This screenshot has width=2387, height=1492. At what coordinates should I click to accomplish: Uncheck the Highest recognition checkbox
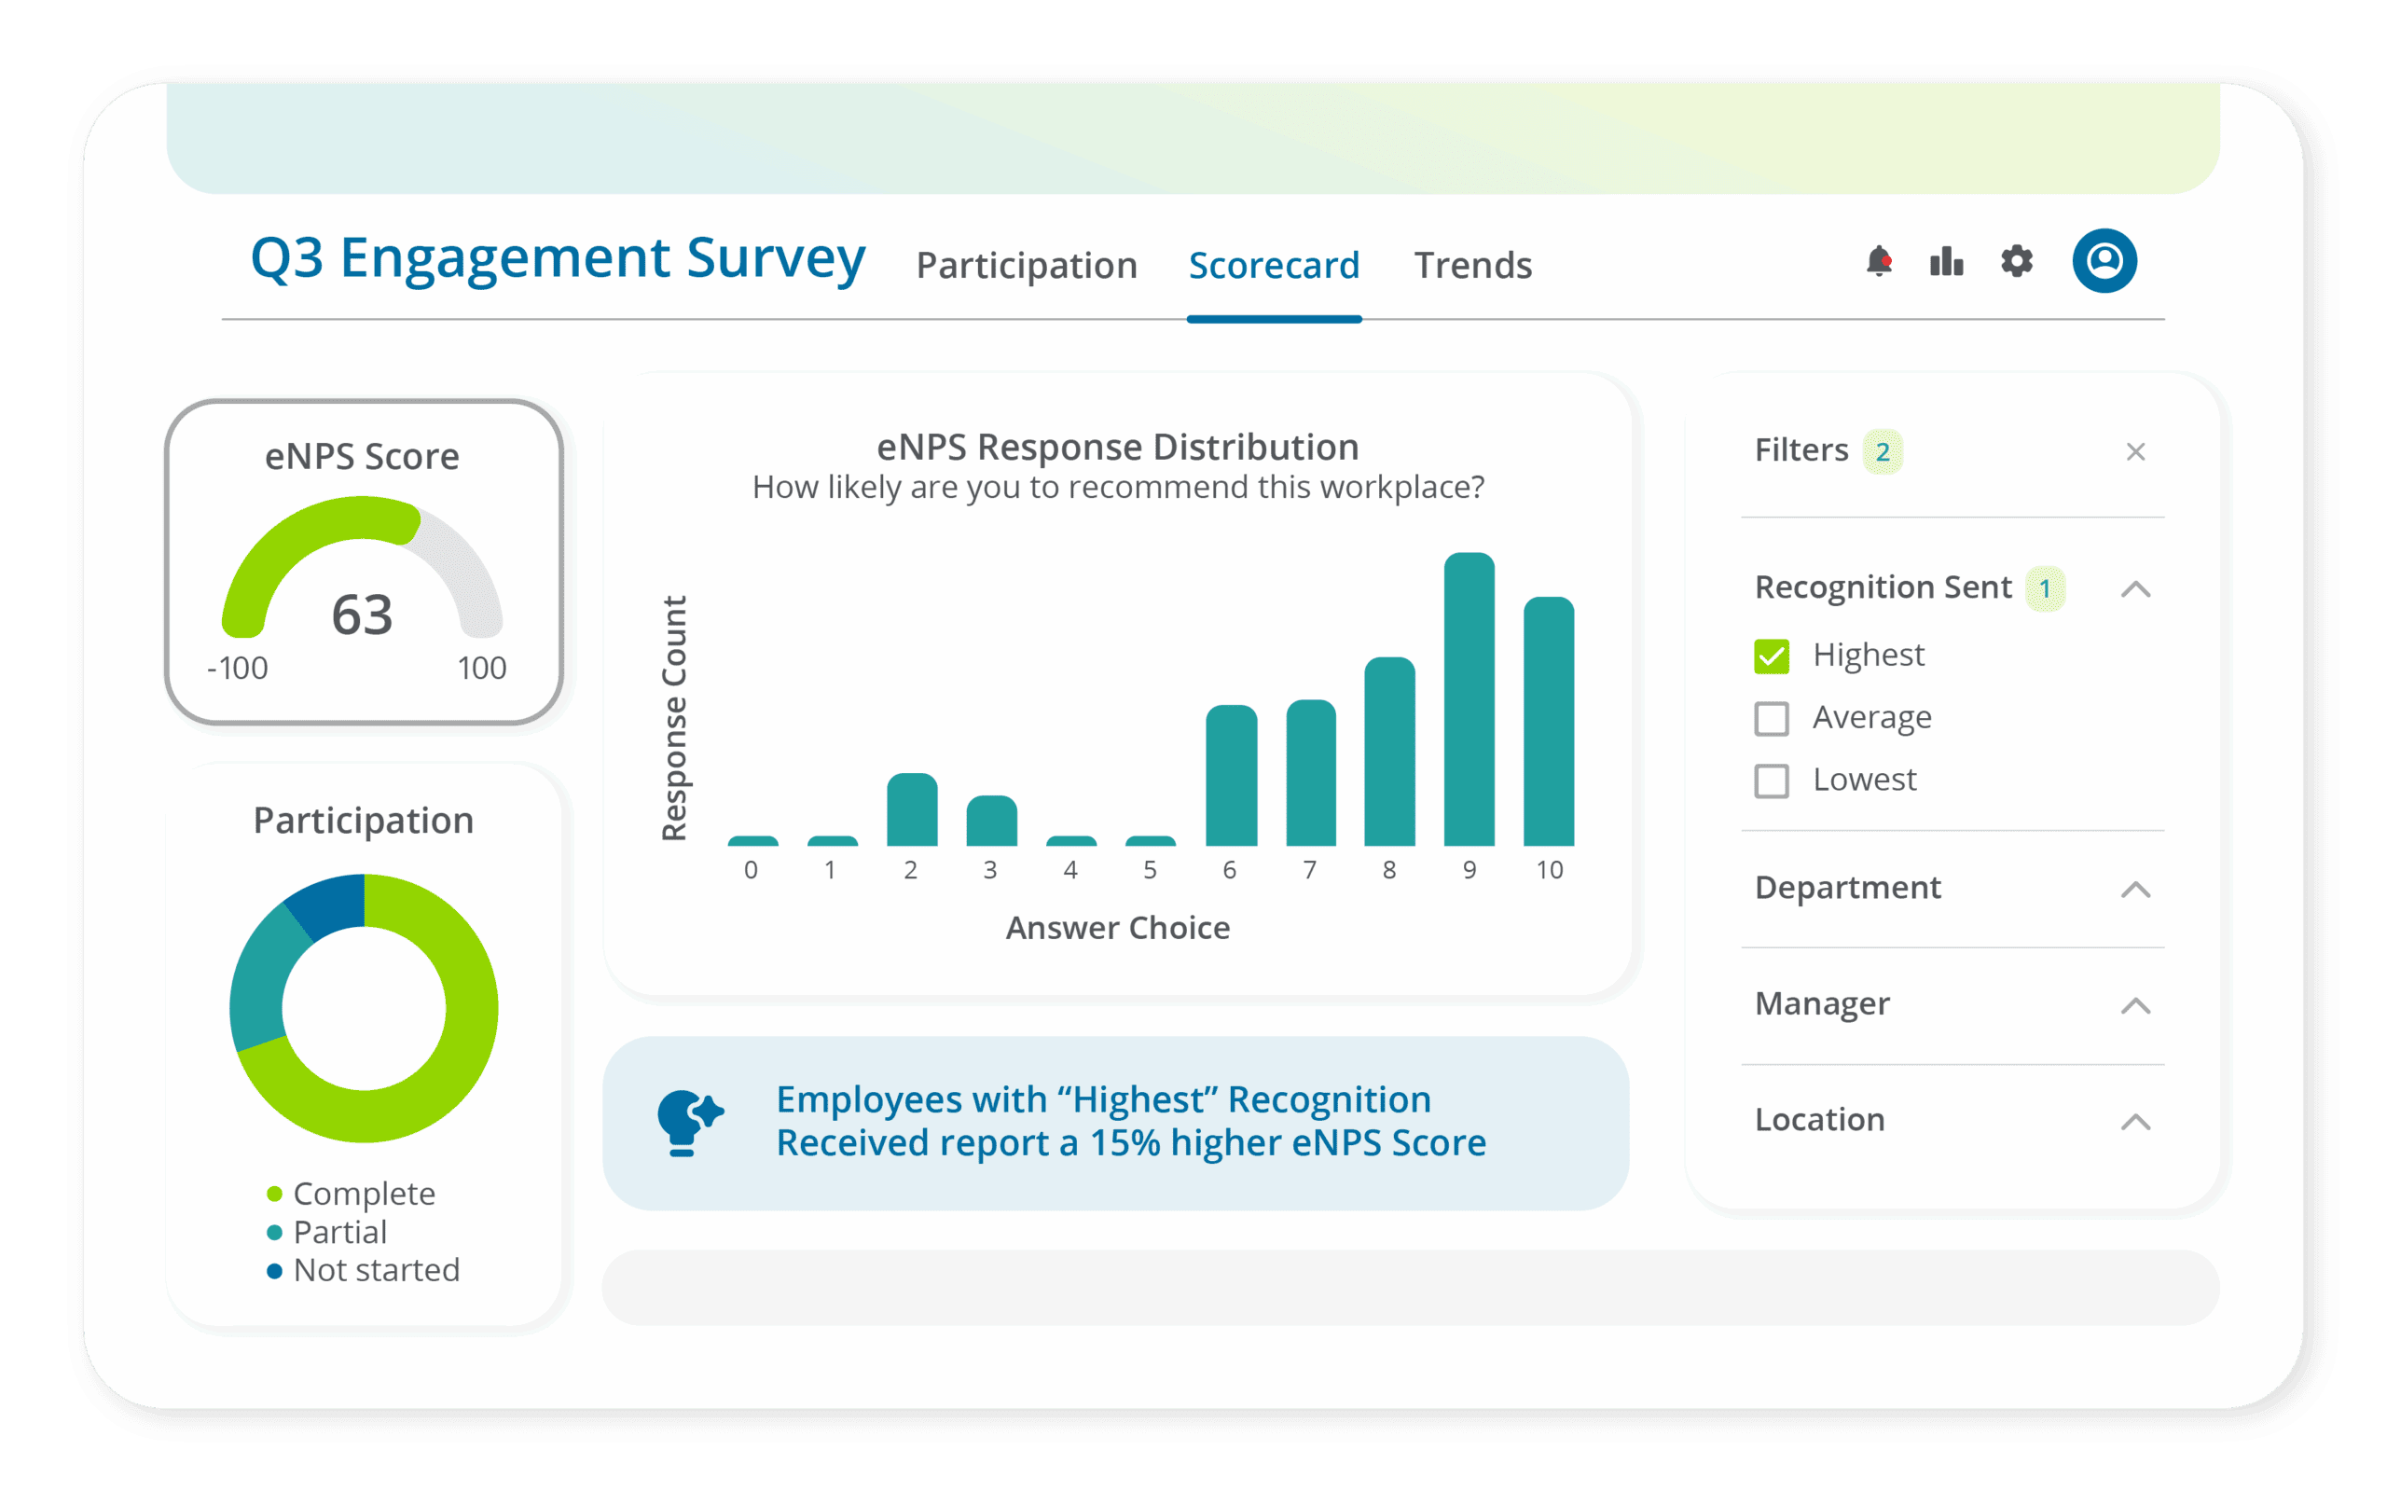[1772, 656]
